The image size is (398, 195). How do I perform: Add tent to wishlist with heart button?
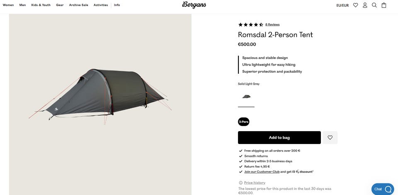point(330,138)
